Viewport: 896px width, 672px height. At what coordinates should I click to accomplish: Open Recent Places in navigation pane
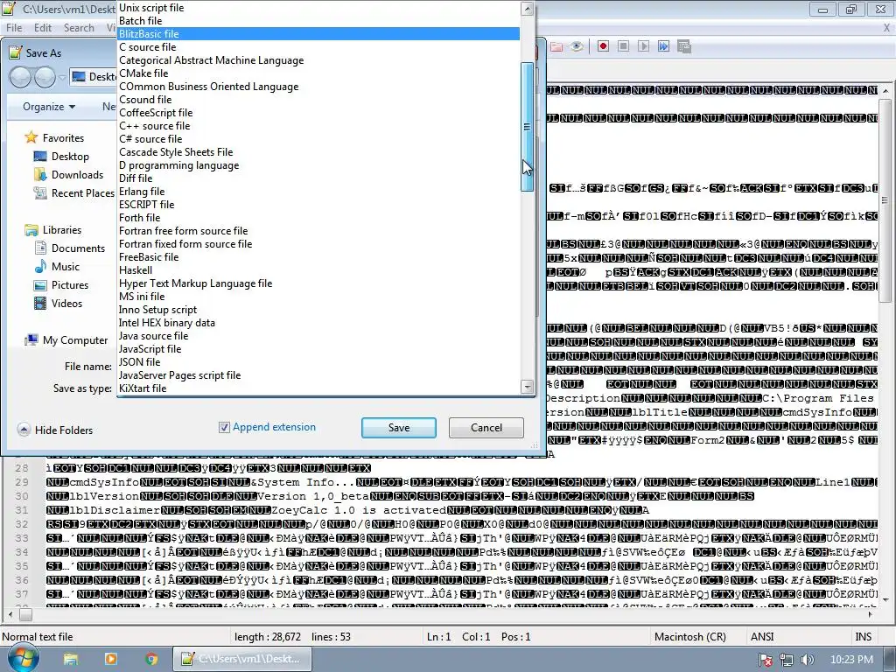(83, 192)
